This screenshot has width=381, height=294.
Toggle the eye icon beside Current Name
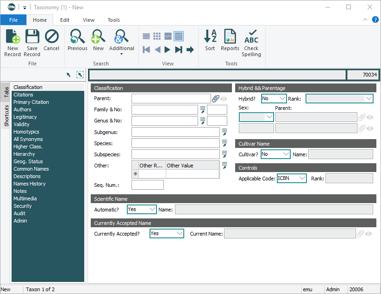[369, 234]
